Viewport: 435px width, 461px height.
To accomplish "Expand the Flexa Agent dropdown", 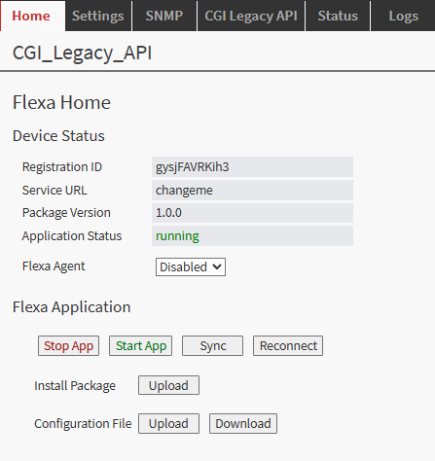I will pyautogui.click(x=191, y=267).
